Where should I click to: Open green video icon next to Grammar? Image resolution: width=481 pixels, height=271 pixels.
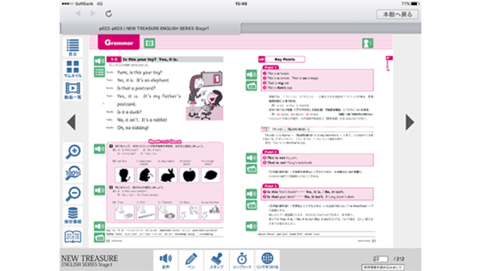tap(150, 43)
